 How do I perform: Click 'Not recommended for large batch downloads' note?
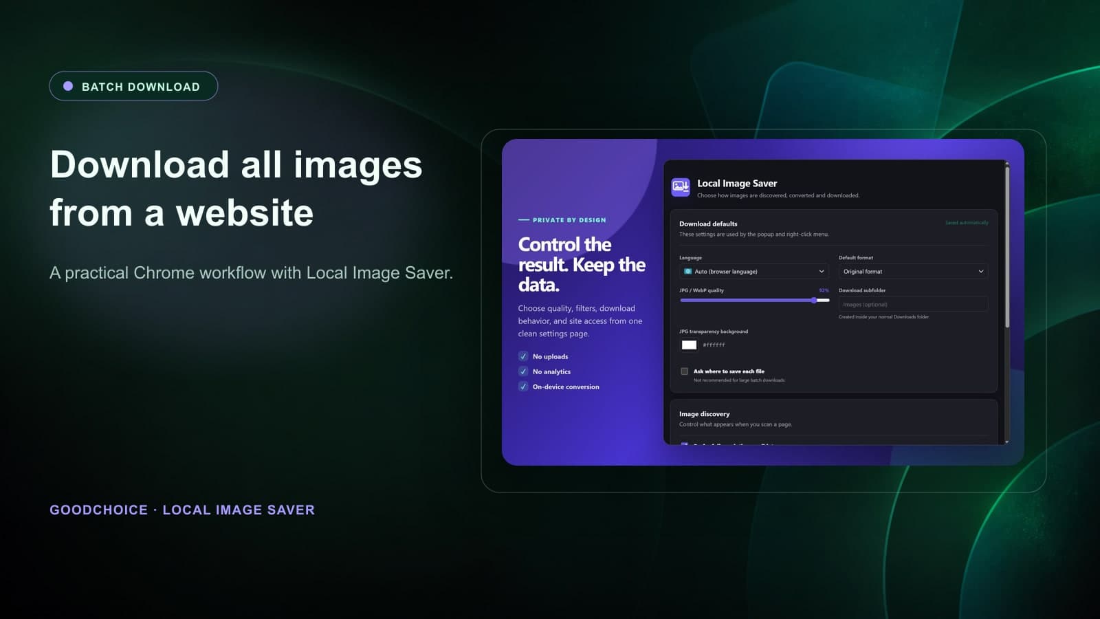point(739,380)
